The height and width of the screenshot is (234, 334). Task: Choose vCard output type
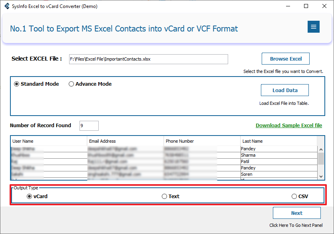[29, 197]
